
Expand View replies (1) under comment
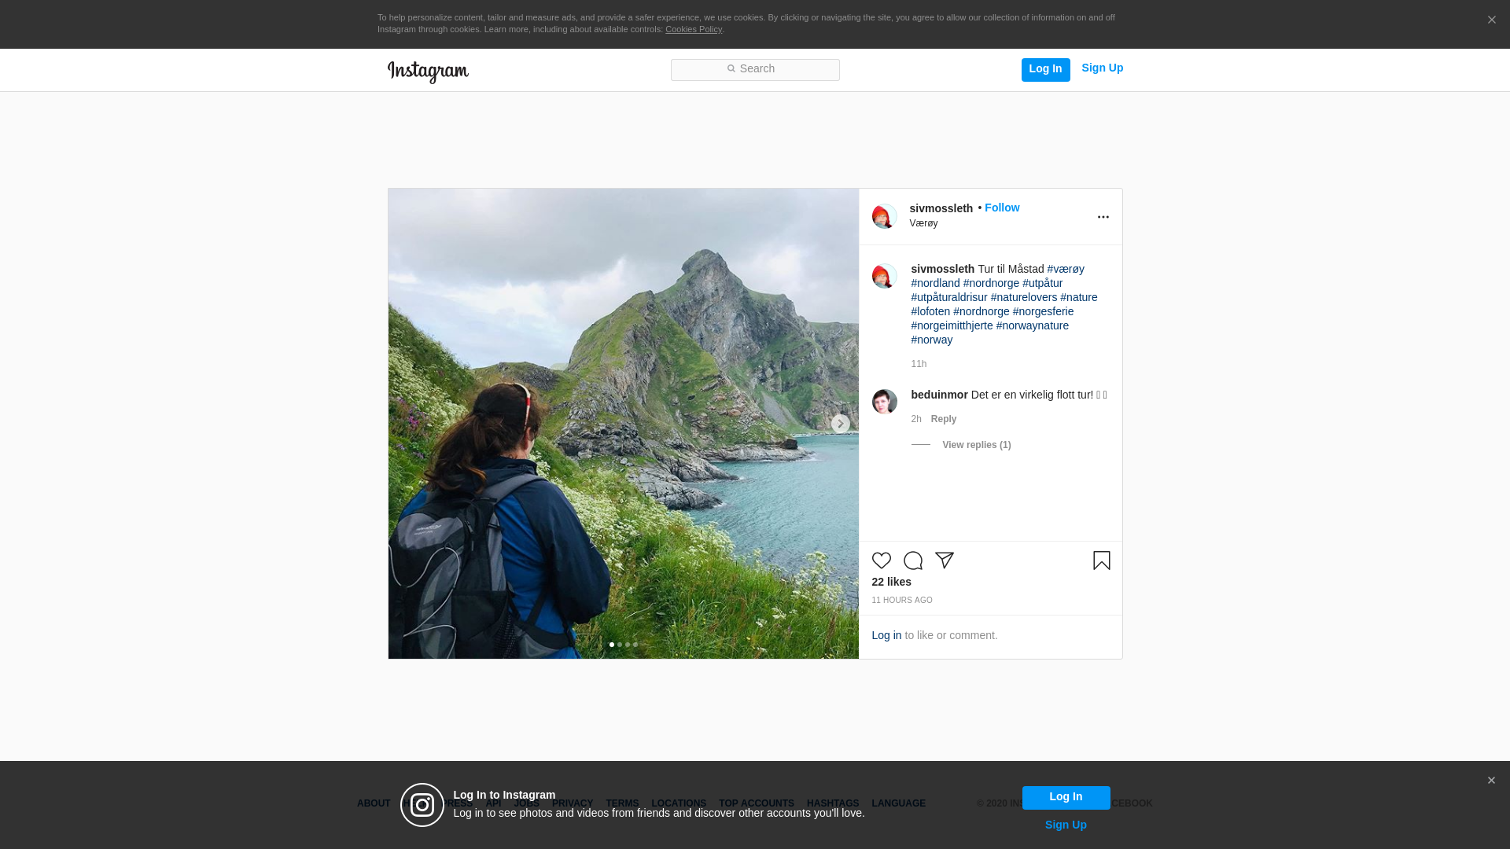976,445
